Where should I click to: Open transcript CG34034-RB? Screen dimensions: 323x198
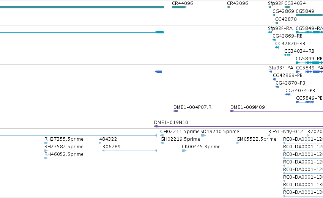(x=287, y=55)
